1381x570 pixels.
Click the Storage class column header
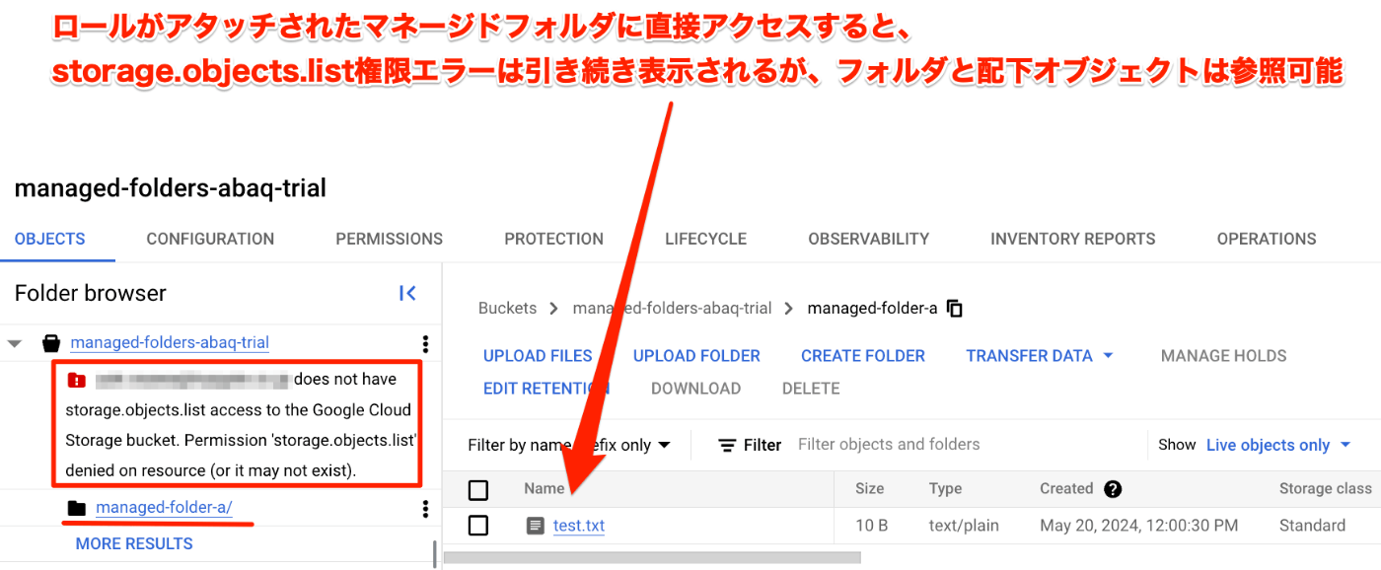(1325, 489)
